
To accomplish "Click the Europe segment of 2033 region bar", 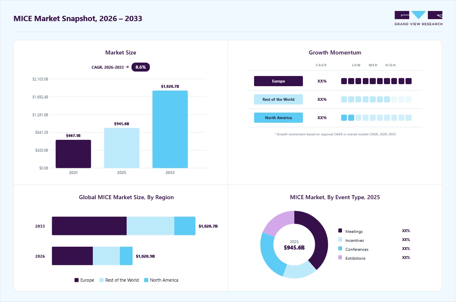I will [x=89, y=226].
